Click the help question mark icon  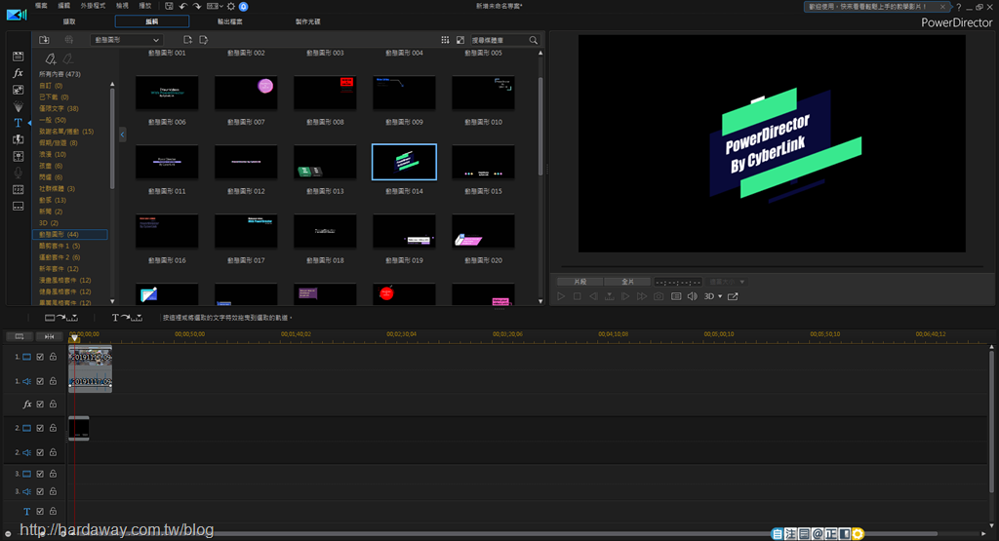click(x=959, y=7)
